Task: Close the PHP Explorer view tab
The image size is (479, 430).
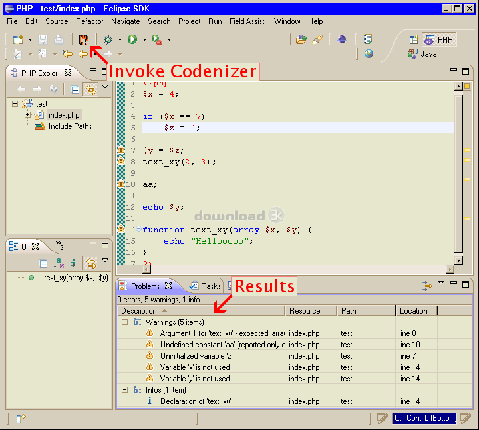Action: pos(68,73)
